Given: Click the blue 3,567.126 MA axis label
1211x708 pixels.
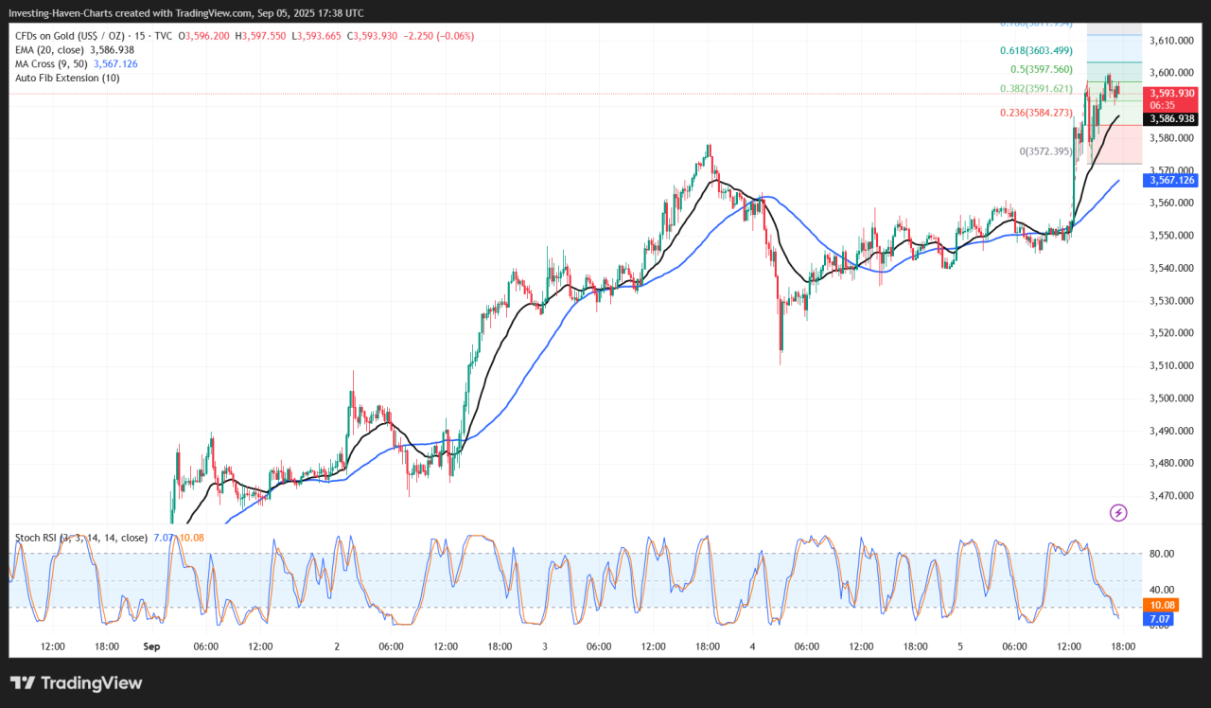Looking at the screenshot, I should coord(1171,180).
